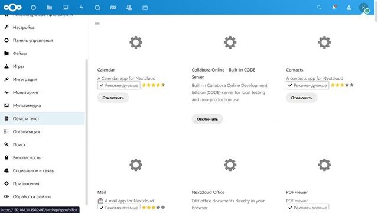Open the Calendar icon in header

tap(145, 8)
